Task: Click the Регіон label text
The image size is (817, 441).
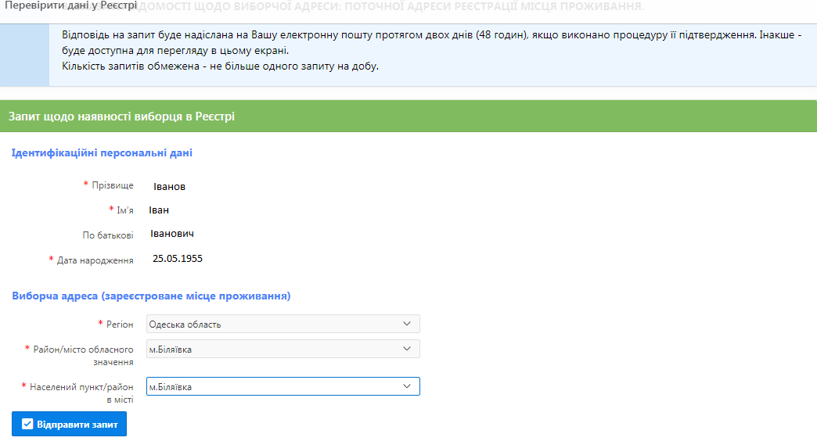Action: click(120, 324)
